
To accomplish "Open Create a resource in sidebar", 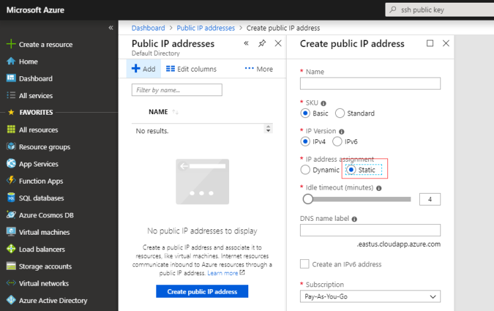I will (x=46, y=44).
